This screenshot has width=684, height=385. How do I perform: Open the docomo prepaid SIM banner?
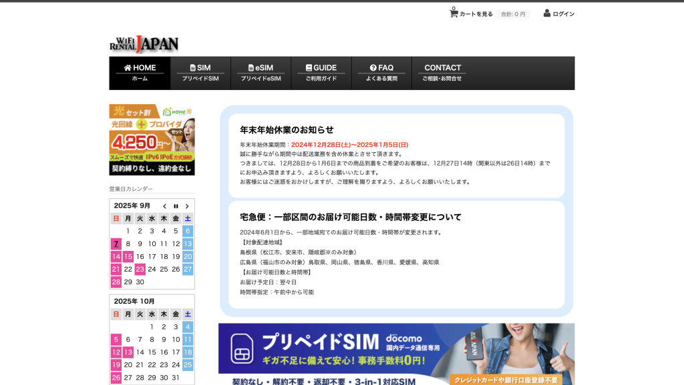coord(396,354)
